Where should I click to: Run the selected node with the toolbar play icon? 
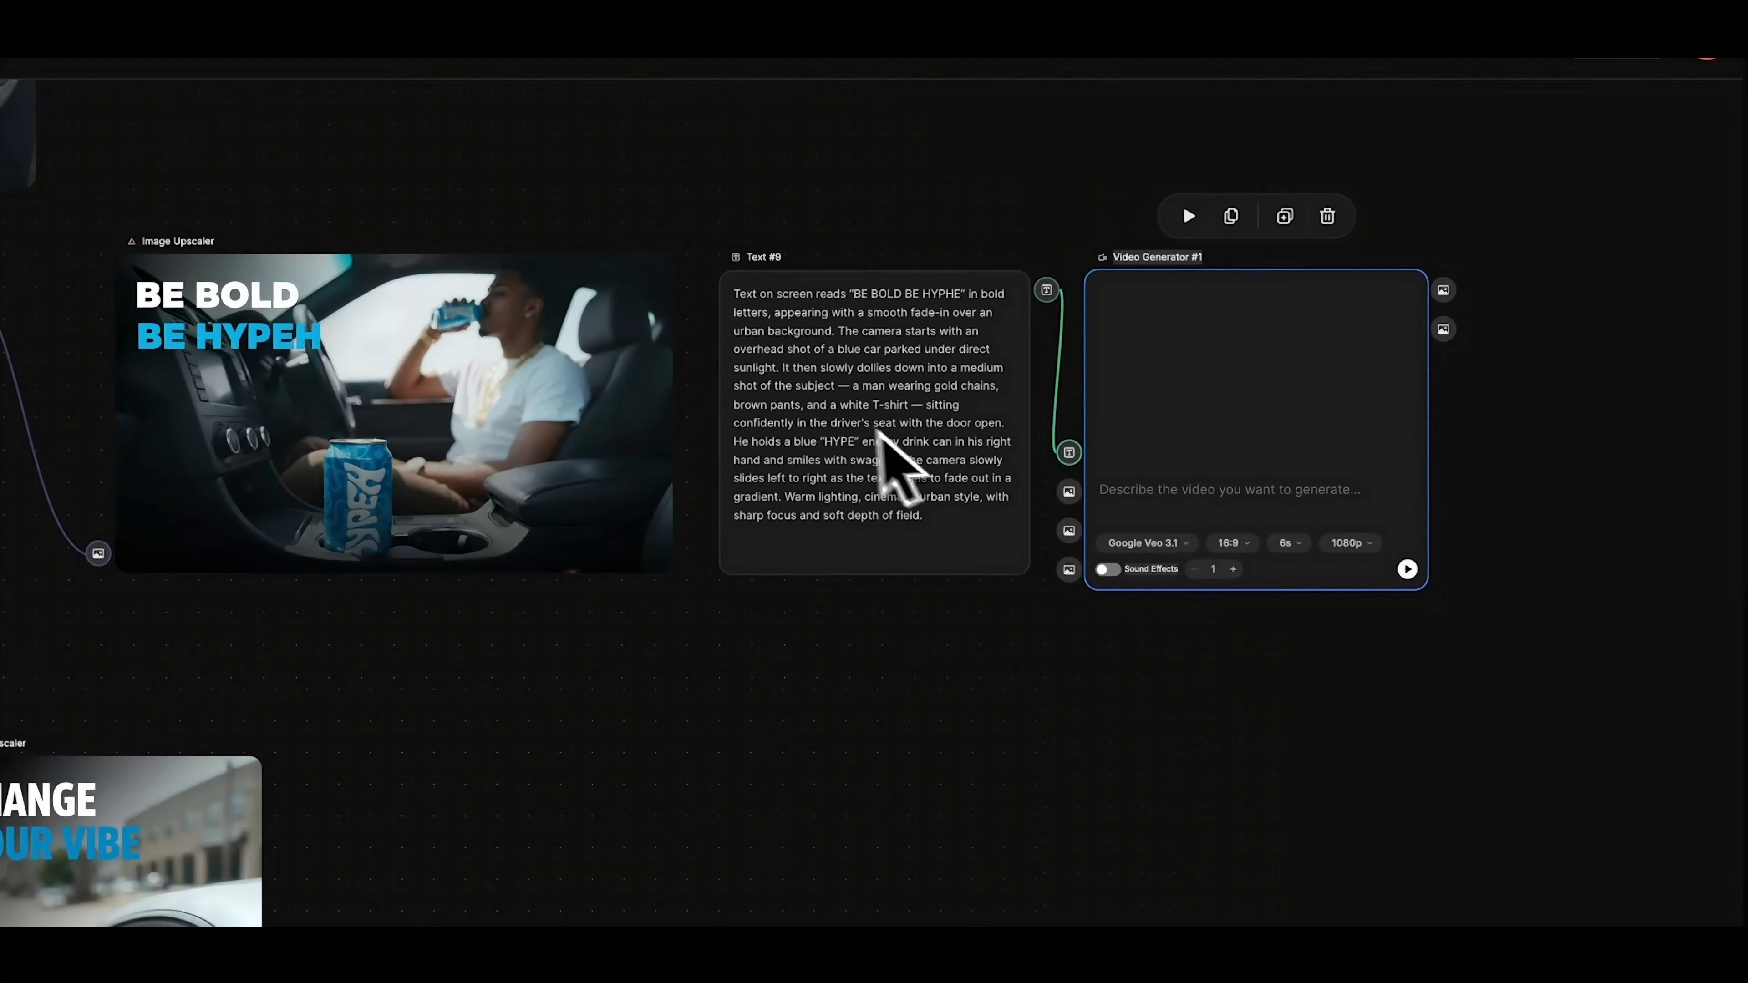(1189, 217)
